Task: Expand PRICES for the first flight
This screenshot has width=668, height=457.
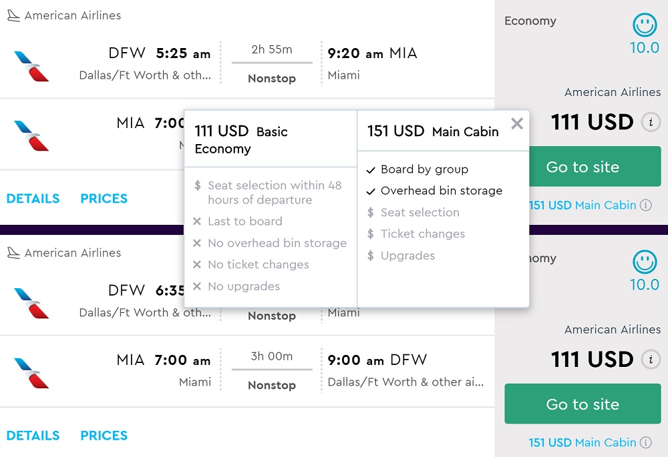Action: [x=104, y=198]
